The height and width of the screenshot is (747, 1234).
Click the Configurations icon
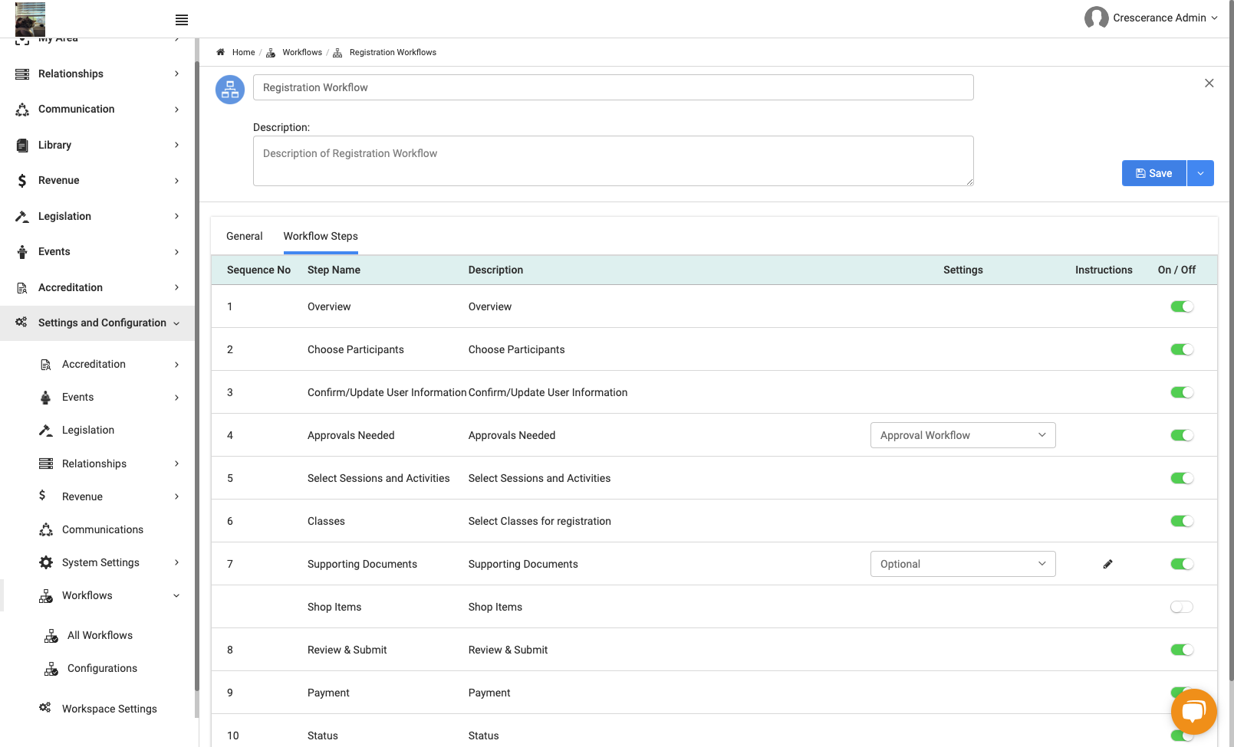point(51,669)
